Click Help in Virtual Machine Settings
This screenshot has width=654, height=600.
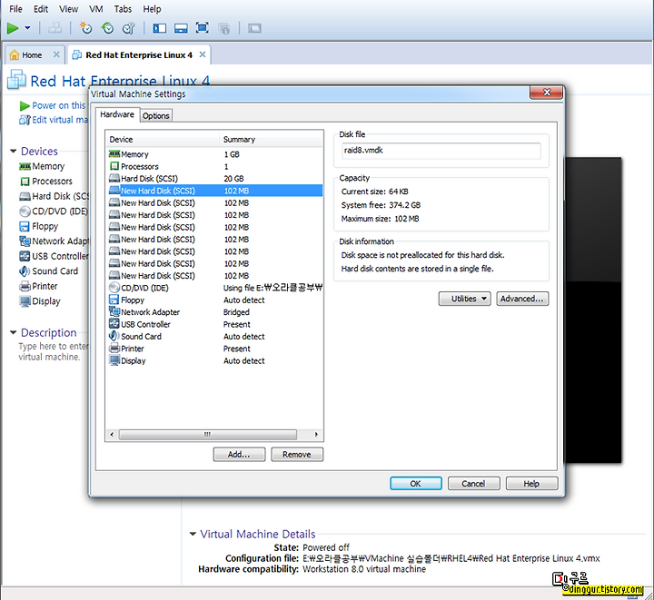531,484
